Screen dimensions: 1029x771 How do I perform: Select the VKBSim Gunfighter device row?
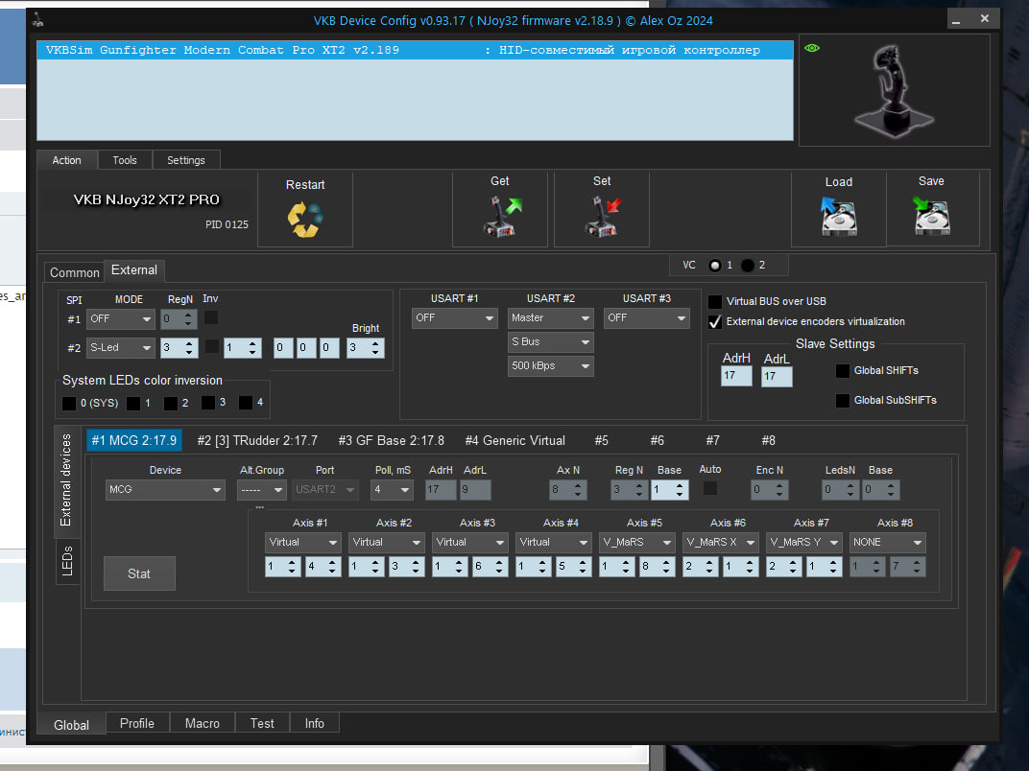click(415, 50)
